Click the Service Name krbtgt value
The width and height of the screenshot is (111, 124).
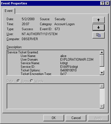click(64, 63)
